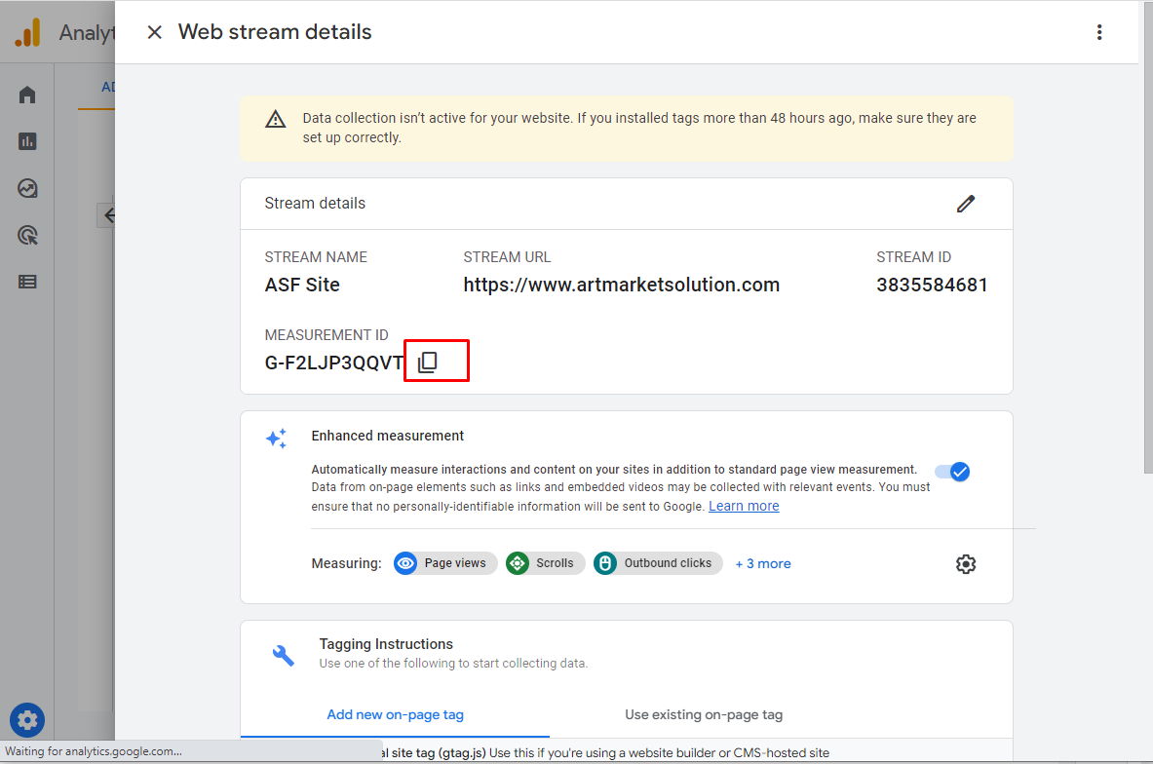Switch to 'Use existing on-page tag' tab
Screen dimensions: 1153x764
pos(704,714)
